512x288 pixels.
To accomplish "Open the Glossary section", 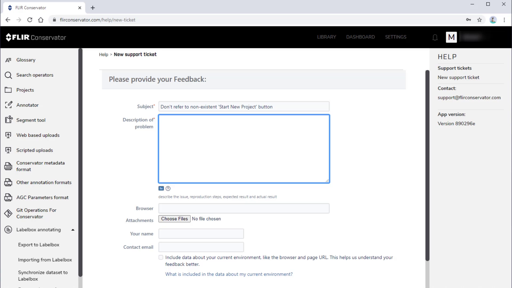I will tap(26, 60).
